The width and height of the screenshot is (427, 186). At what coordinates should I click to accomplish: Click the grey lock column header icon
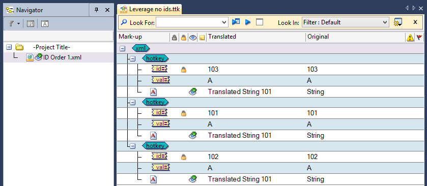click(174, 38)
